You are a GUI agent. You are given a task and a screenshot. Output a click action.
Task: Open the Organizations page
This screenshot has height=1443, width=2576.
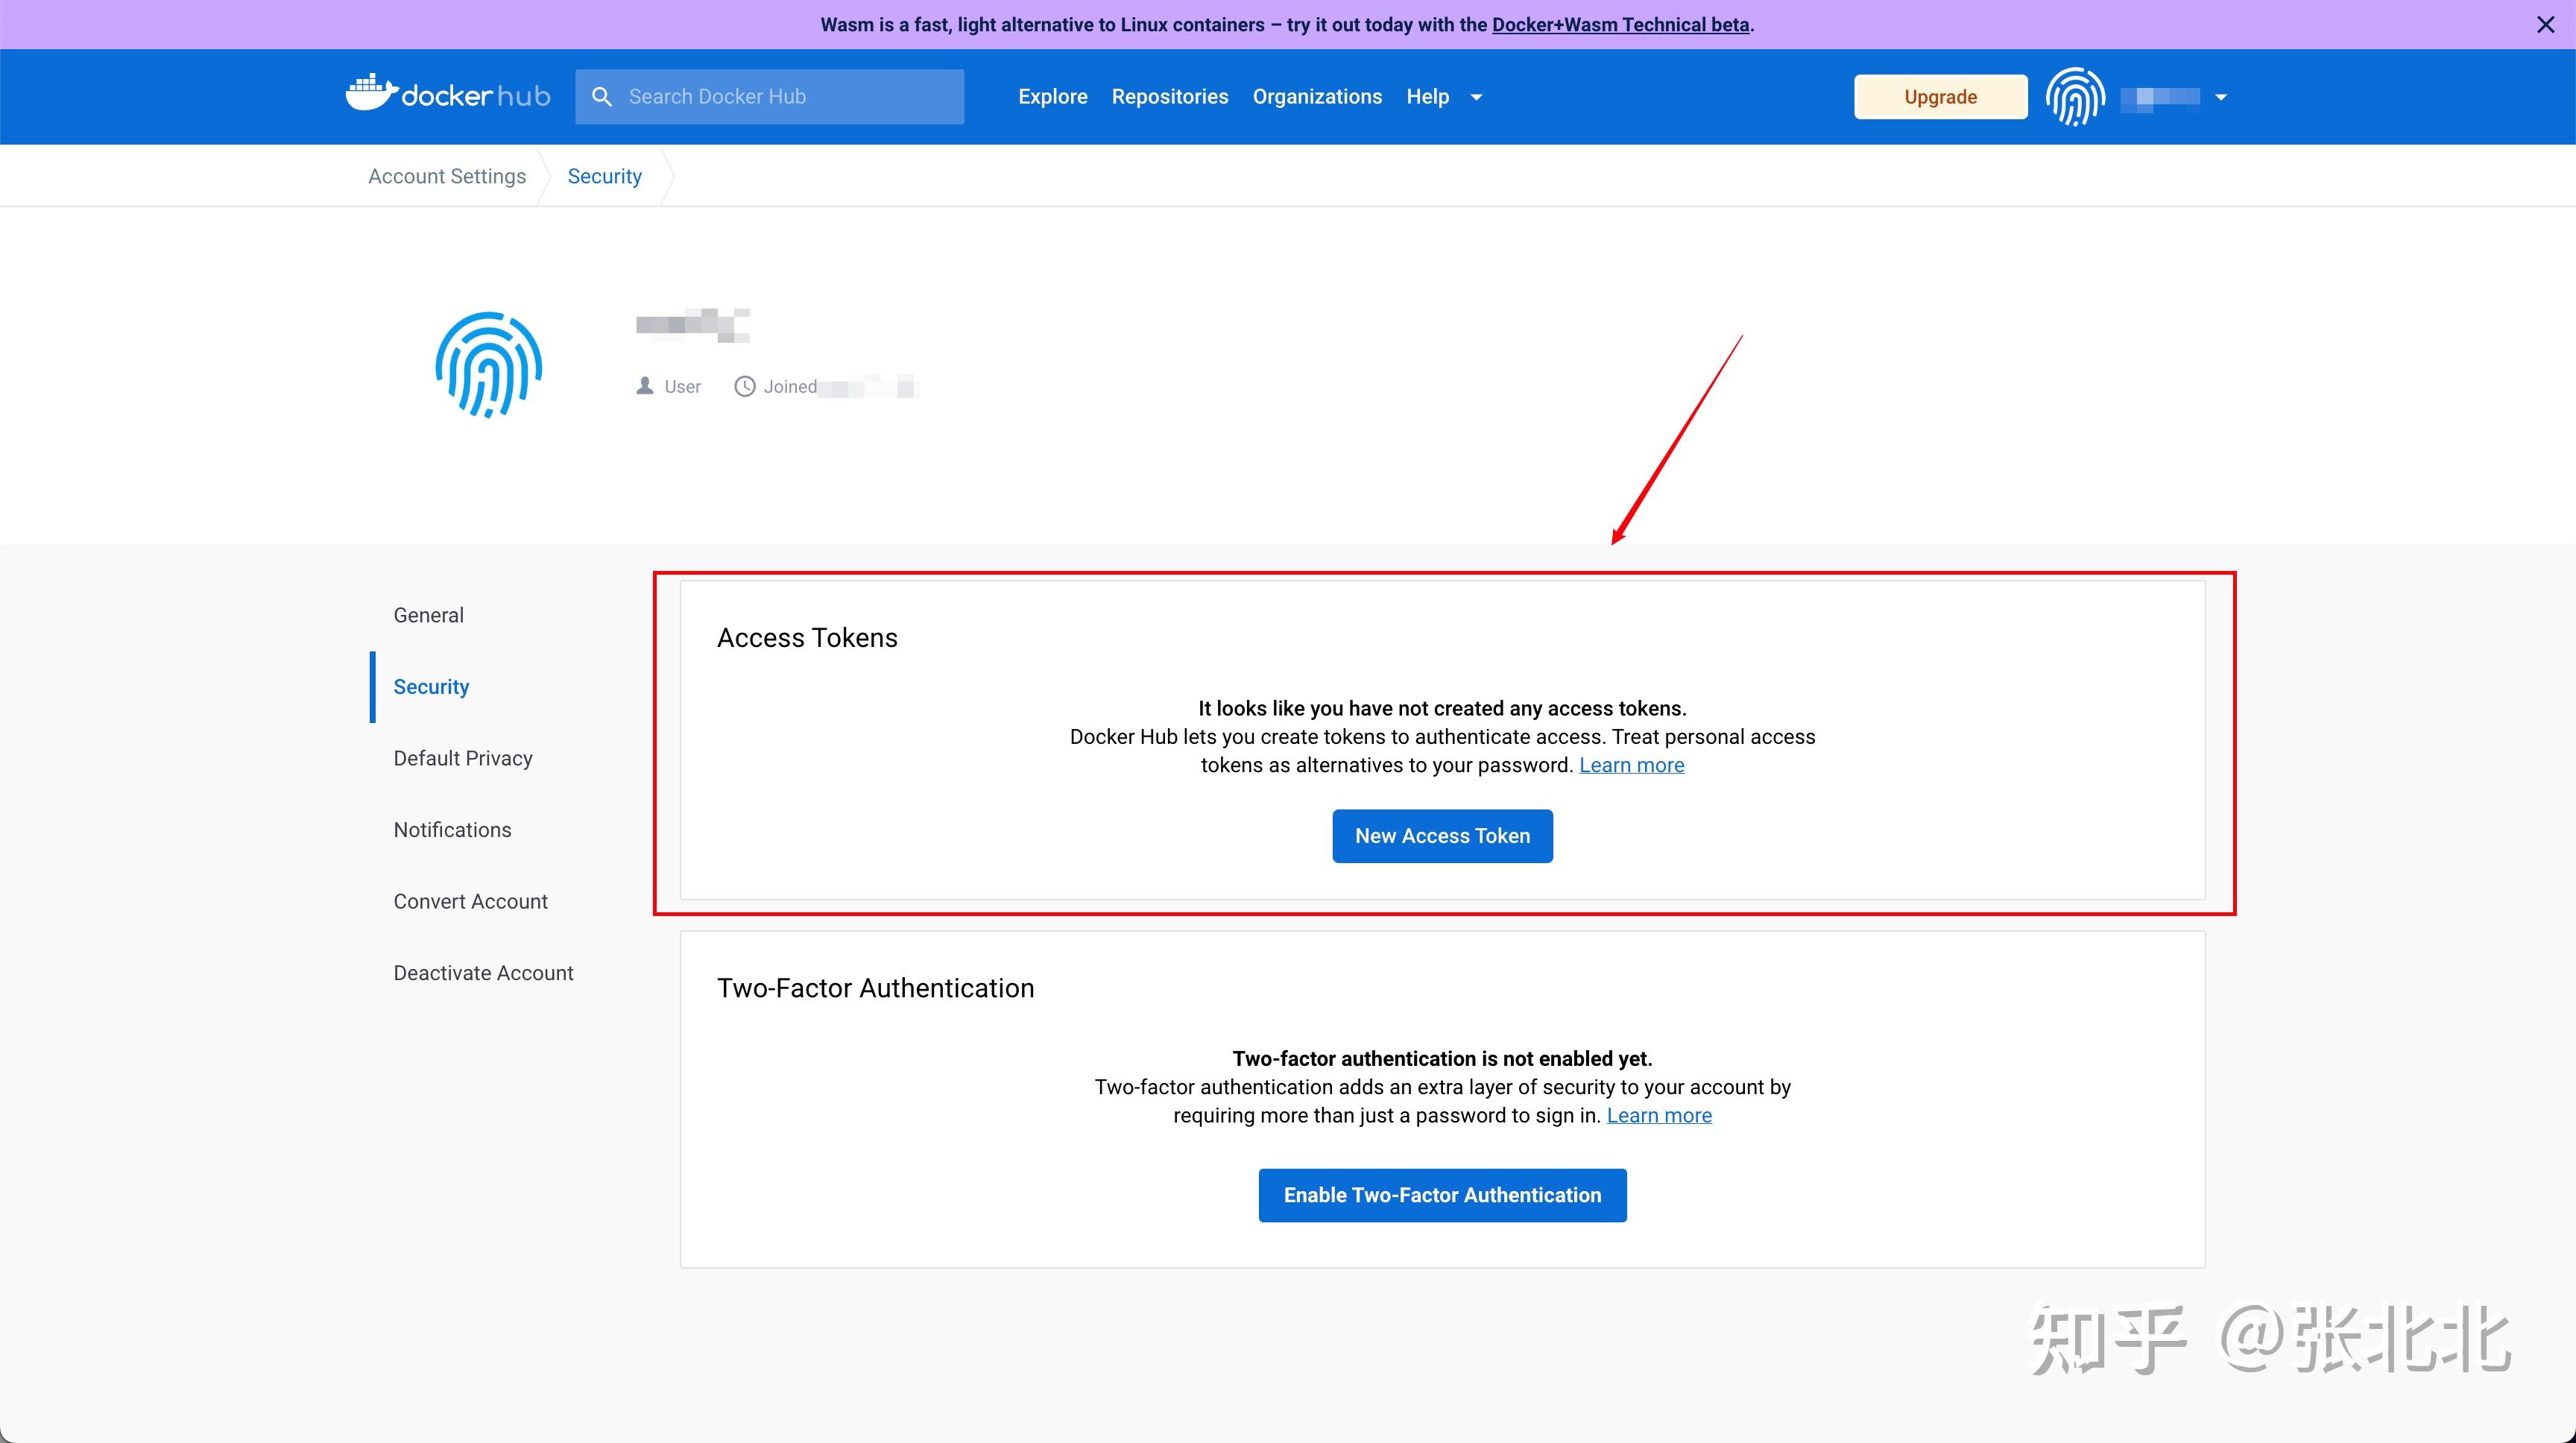[x=1317, y=96]
